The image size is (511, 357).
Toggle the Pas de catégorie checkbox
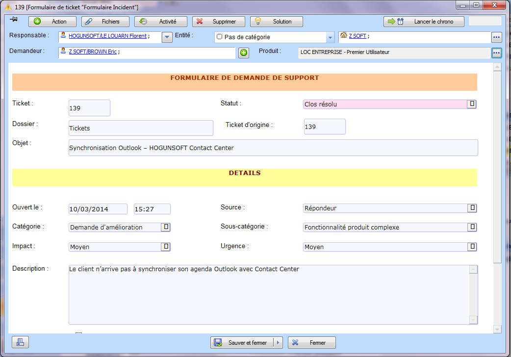219,37
